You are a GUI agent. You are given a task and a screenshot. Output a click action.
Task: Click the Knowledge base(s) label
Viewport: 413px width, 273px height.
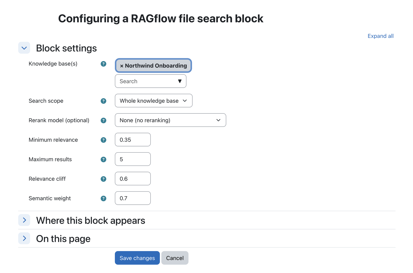(x=53, y=64)
